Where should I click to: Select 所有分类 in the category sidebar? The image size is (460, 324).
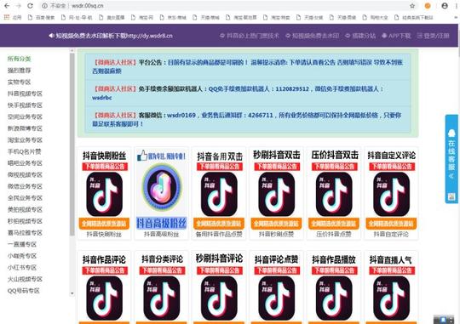(19, 59)
